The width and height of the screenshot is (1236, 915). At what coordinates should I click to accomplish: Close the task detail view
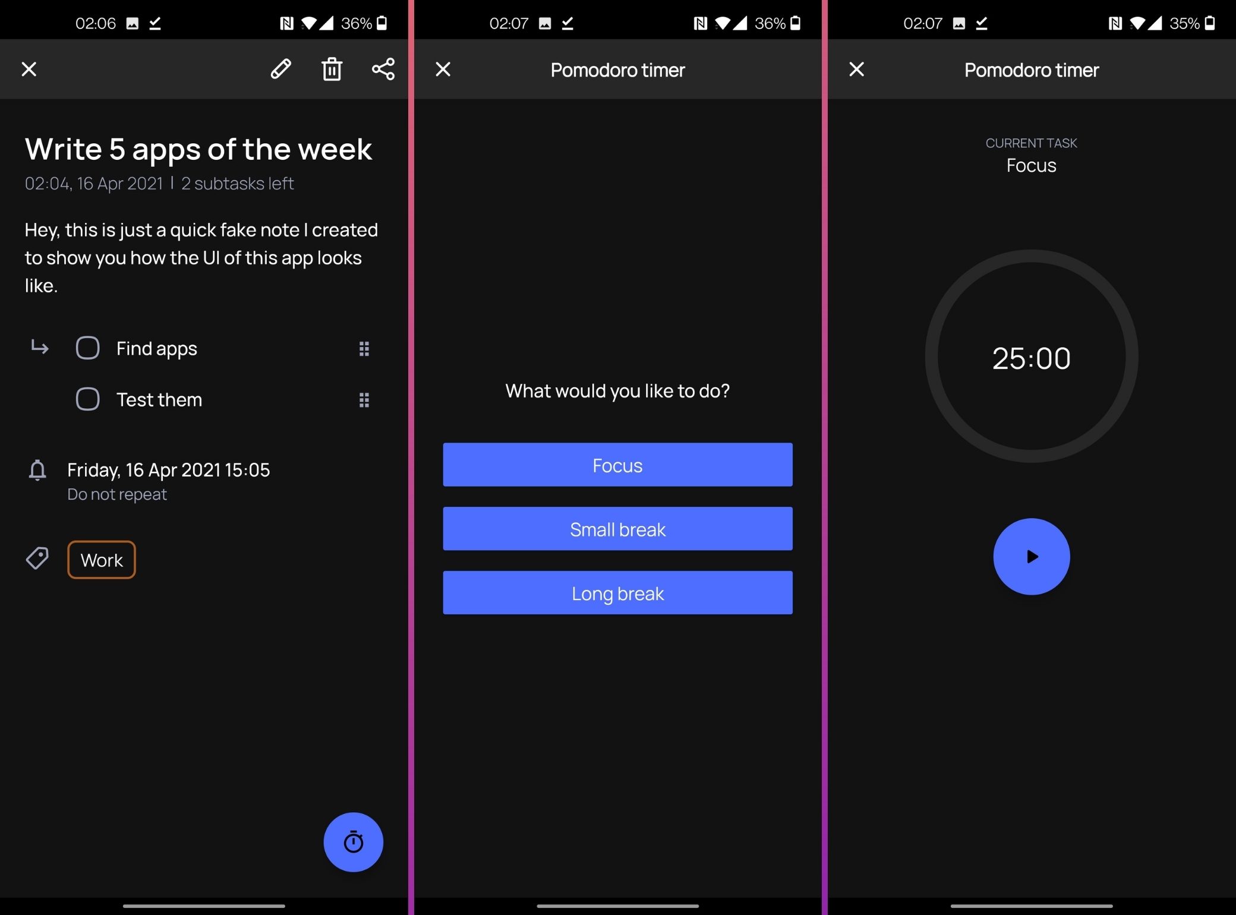(29, 69)
